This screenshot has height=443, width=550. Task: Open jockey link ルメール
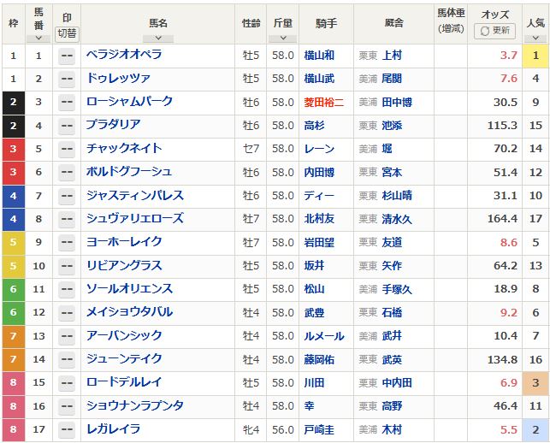click(x=324, y=336)
